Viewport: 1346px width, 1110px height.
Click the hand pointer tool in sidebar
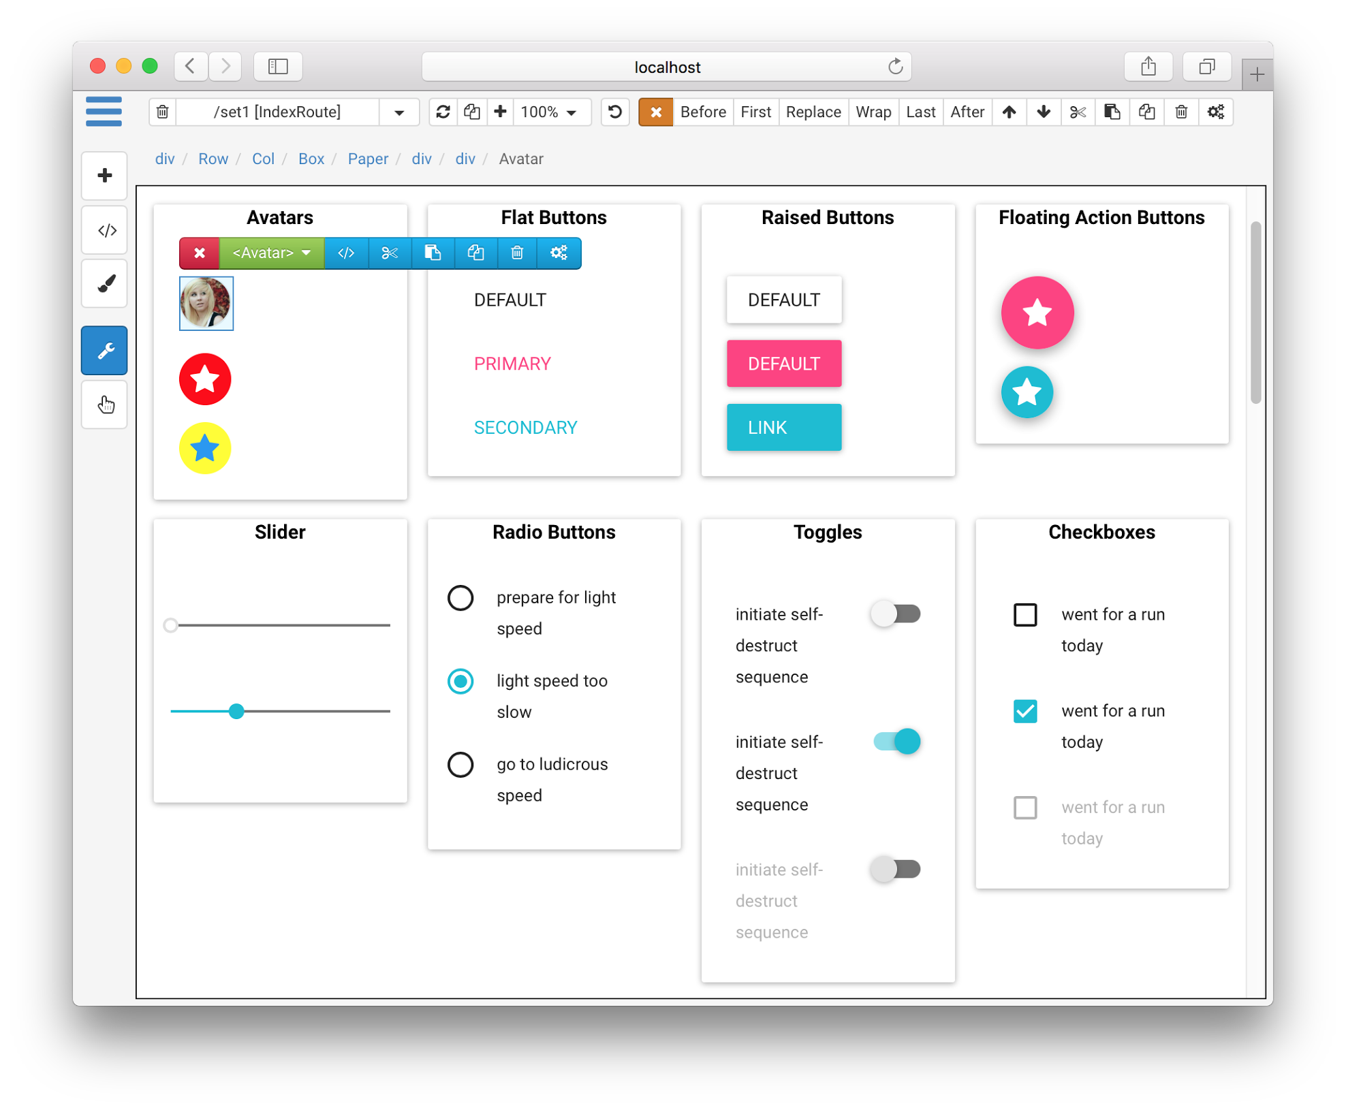point(105,405)
